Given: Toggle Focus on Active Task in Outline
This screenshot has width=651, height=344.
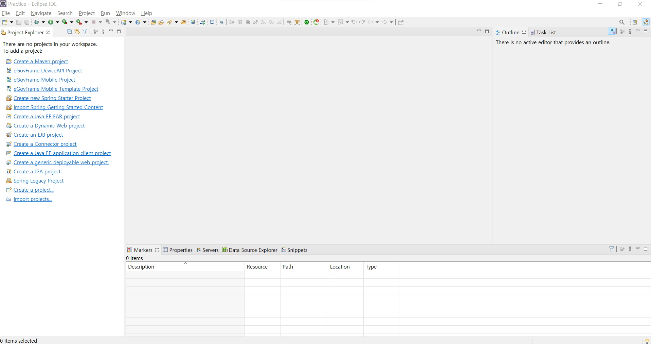Looking at the screenshot, I should click(622, 31).
